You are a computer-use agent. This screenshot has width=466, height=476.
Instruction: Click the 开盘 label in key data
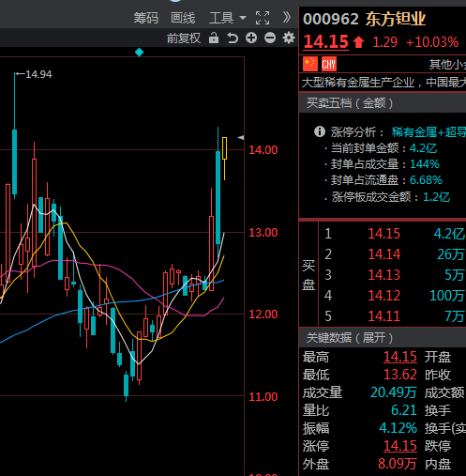(x=438, y=357)
